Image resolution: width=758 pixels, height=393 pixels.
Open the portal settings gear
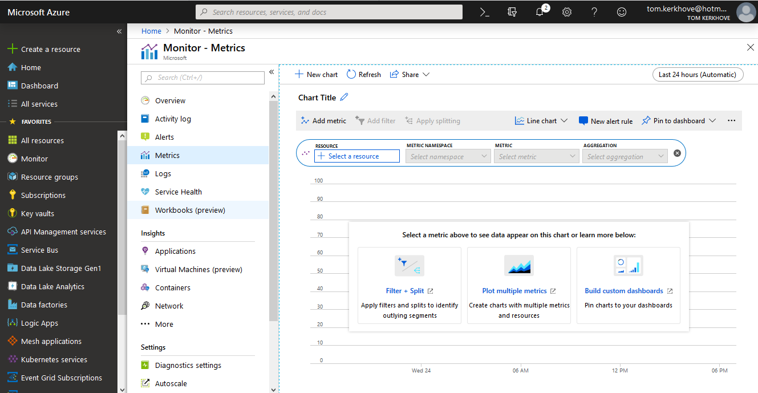point(567,12)
